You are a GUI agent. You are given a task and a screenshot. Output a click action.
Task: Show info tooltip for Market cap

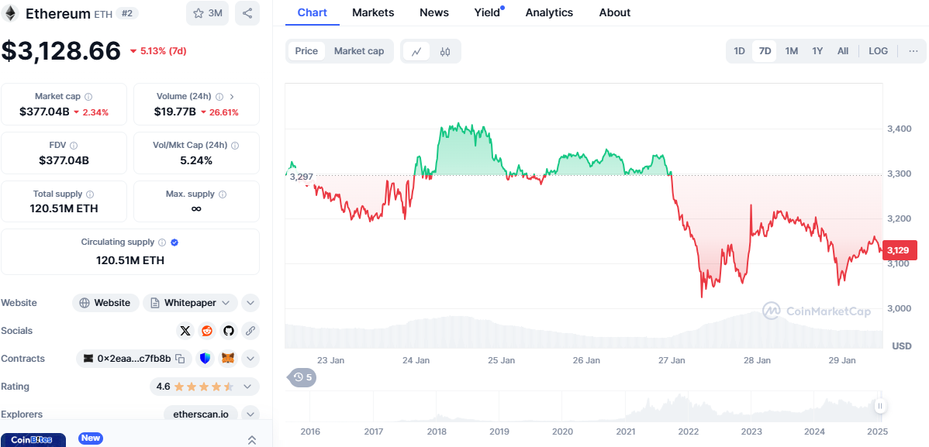[x=88, y=97]
